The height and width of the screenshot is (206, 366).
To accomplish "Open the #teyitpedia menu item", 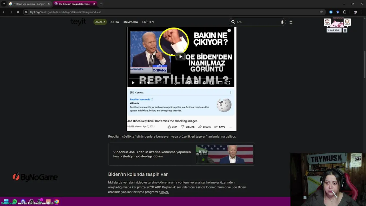I will [x=130, y=22].
